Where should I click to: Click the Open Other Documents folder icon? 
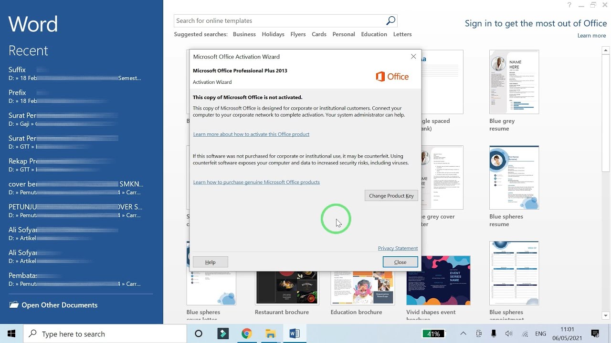(14, 305)
